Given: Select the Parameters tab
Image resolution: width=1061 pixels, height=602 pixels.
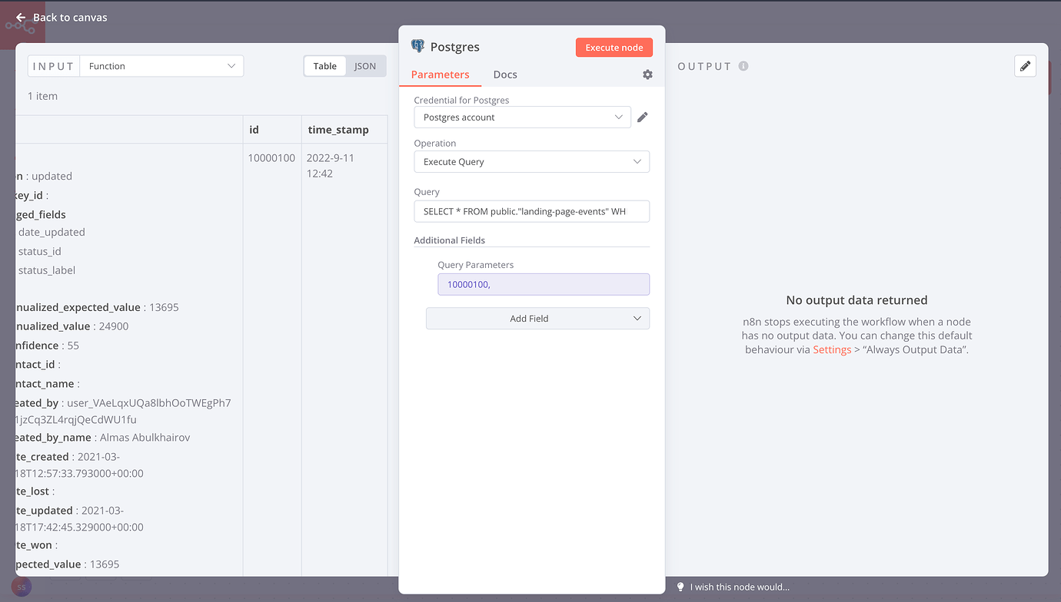Looking at the screenshot, I should (440, 74).
